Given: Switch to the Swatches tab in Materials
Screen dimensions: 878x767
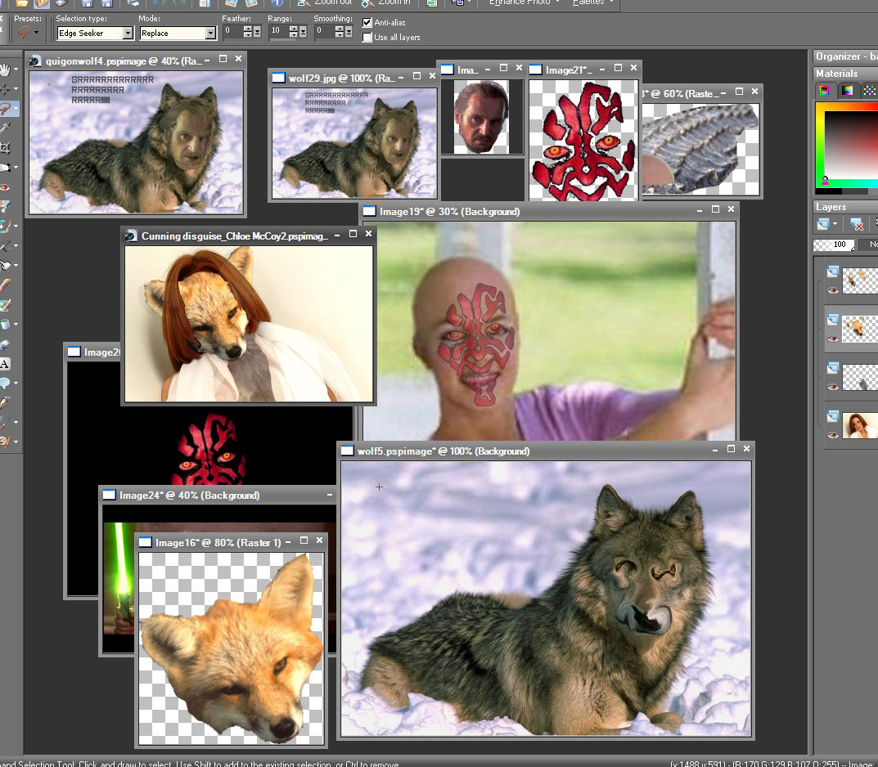Looking at the screenshot, I should coord(868,91).
